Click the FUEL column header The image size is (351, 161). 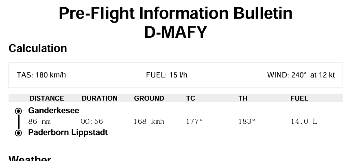299,98
